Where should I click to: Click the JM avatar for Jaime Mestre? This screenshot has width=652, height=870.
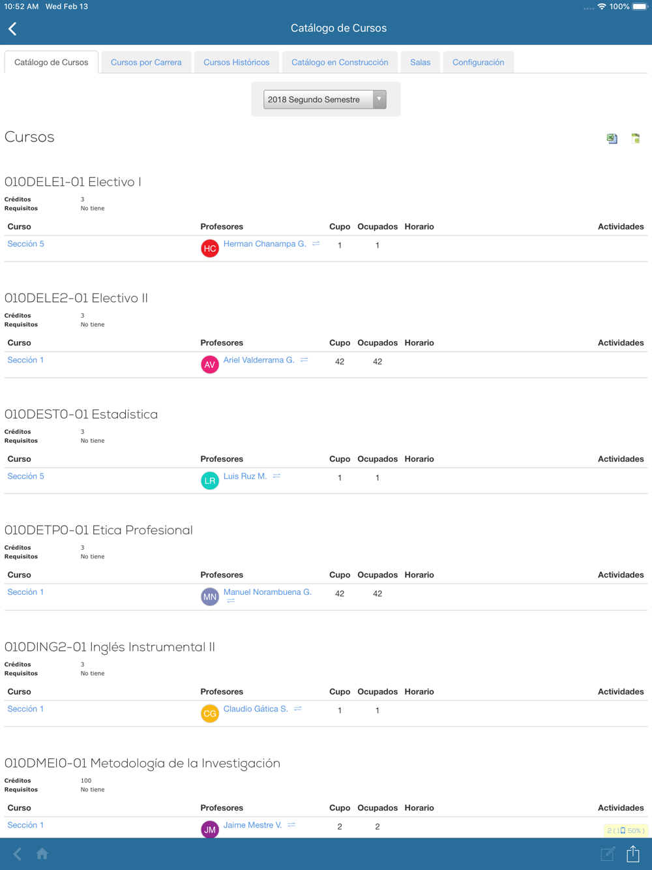point(210,830)
